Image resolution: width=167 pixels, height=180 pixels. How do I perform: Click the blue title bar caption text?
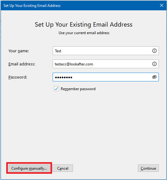[x=32, y=6]
